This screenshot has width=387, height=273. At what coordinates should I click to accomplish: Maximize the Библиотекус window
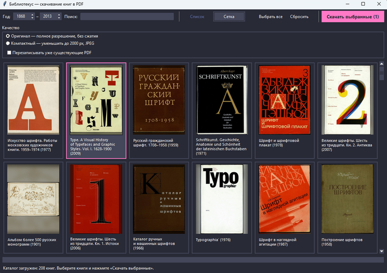tap(363, 4)
